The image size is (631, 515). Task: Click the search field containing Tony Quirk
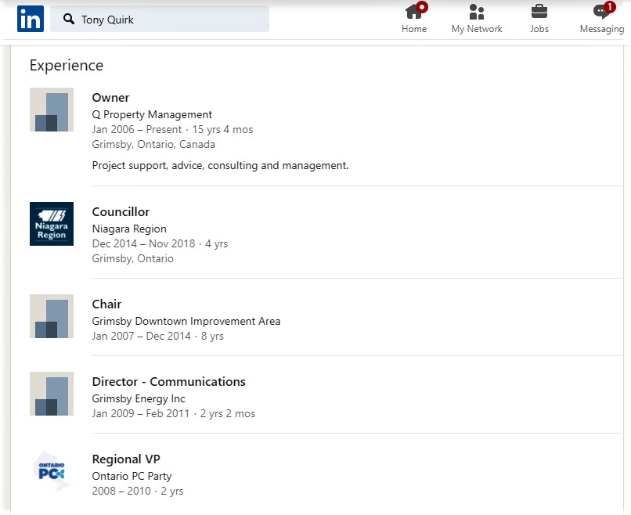point(160,19)
